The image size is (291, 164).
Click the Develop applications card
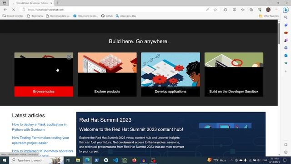click(x=171, y=74)
